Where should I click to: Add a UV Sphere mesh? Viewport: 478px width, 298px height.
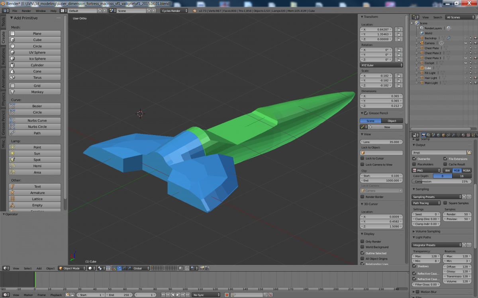pyautogui.click(x=35, y=52)
